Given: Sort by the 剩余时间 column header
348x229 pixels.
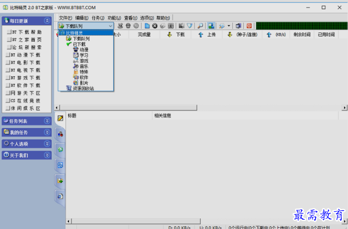Looking at the screenshot, I should [x=302, y=34].
